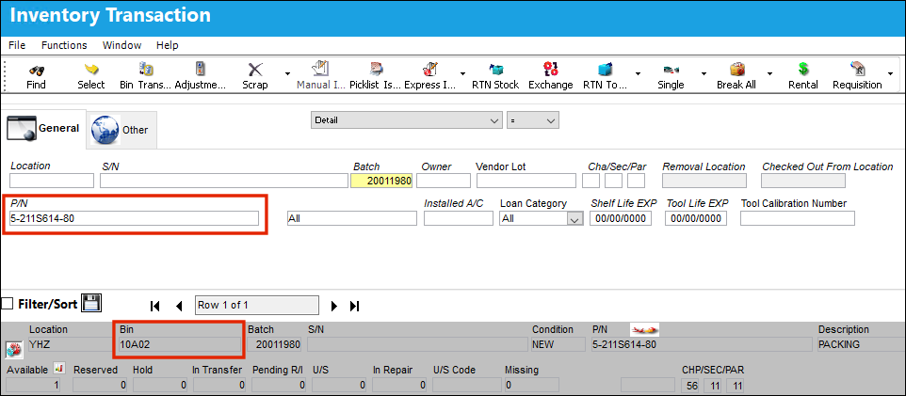Expand the Express Issue dropdown arrow
Viewport: 906px width, 396px height.
462,73
